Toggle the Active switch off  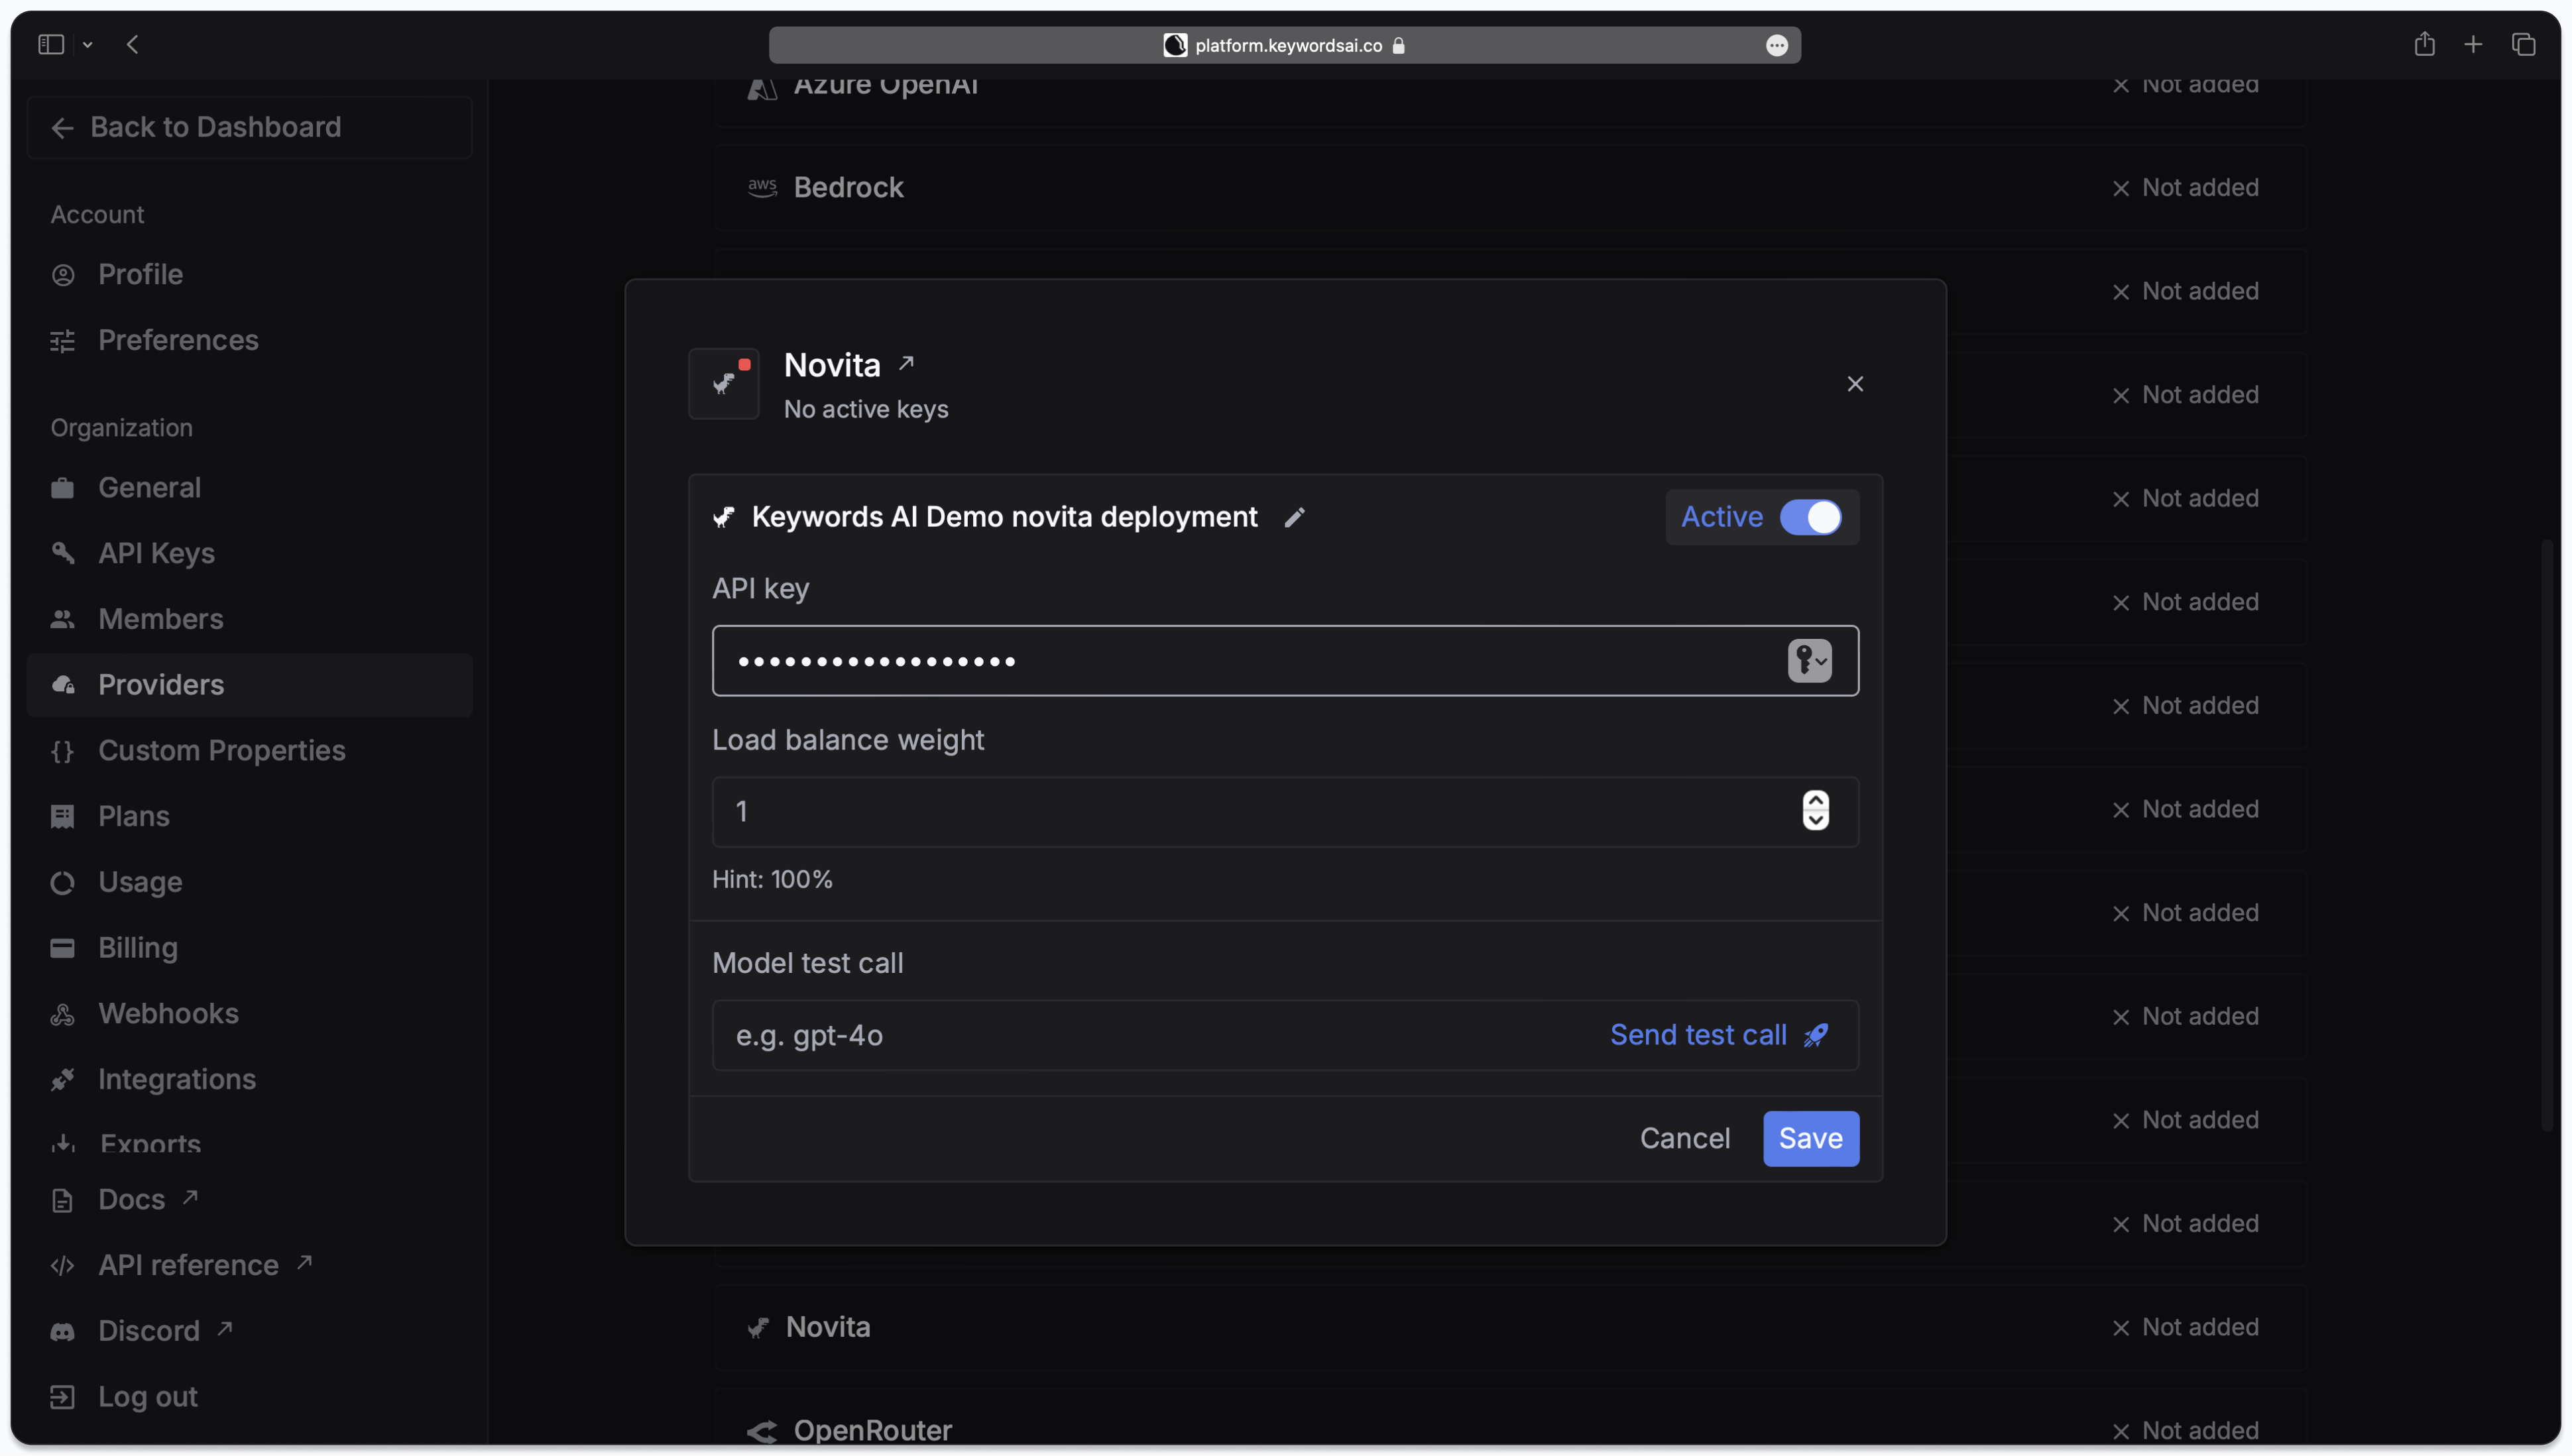coord(1810,517)
